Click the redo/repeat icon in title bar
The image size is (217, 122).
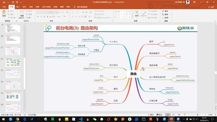pos(13,2)
